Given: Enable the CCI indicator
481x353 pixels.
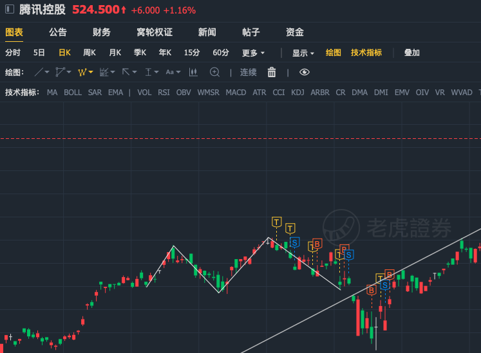Looking at the screenshot, I should (x=279, y=92).
